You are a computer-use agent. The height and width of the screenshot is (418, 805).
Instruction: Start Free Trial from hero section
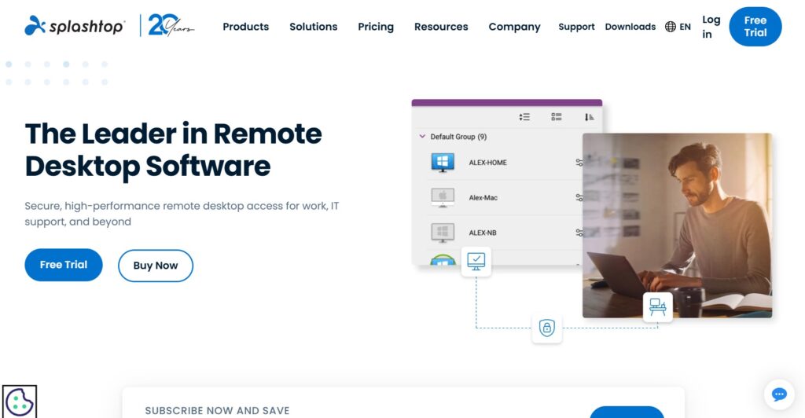pos(64,265)
